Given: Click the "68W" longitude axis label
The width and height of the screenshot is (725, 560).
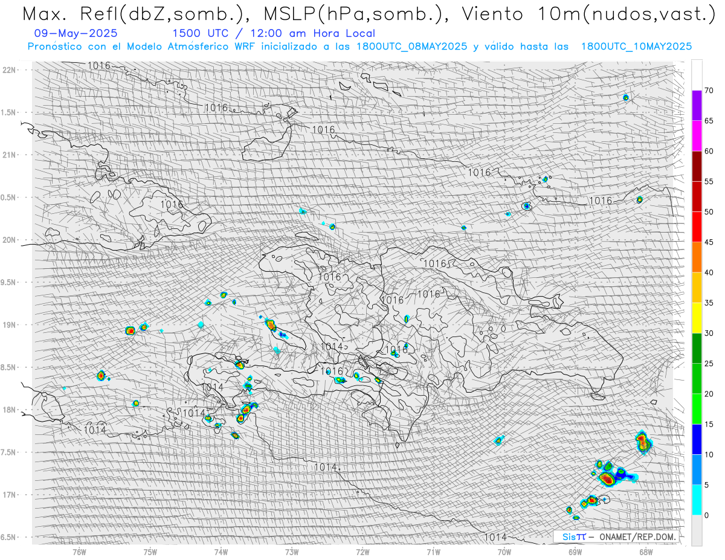Looking at the screenshot, I should point(645,553).
